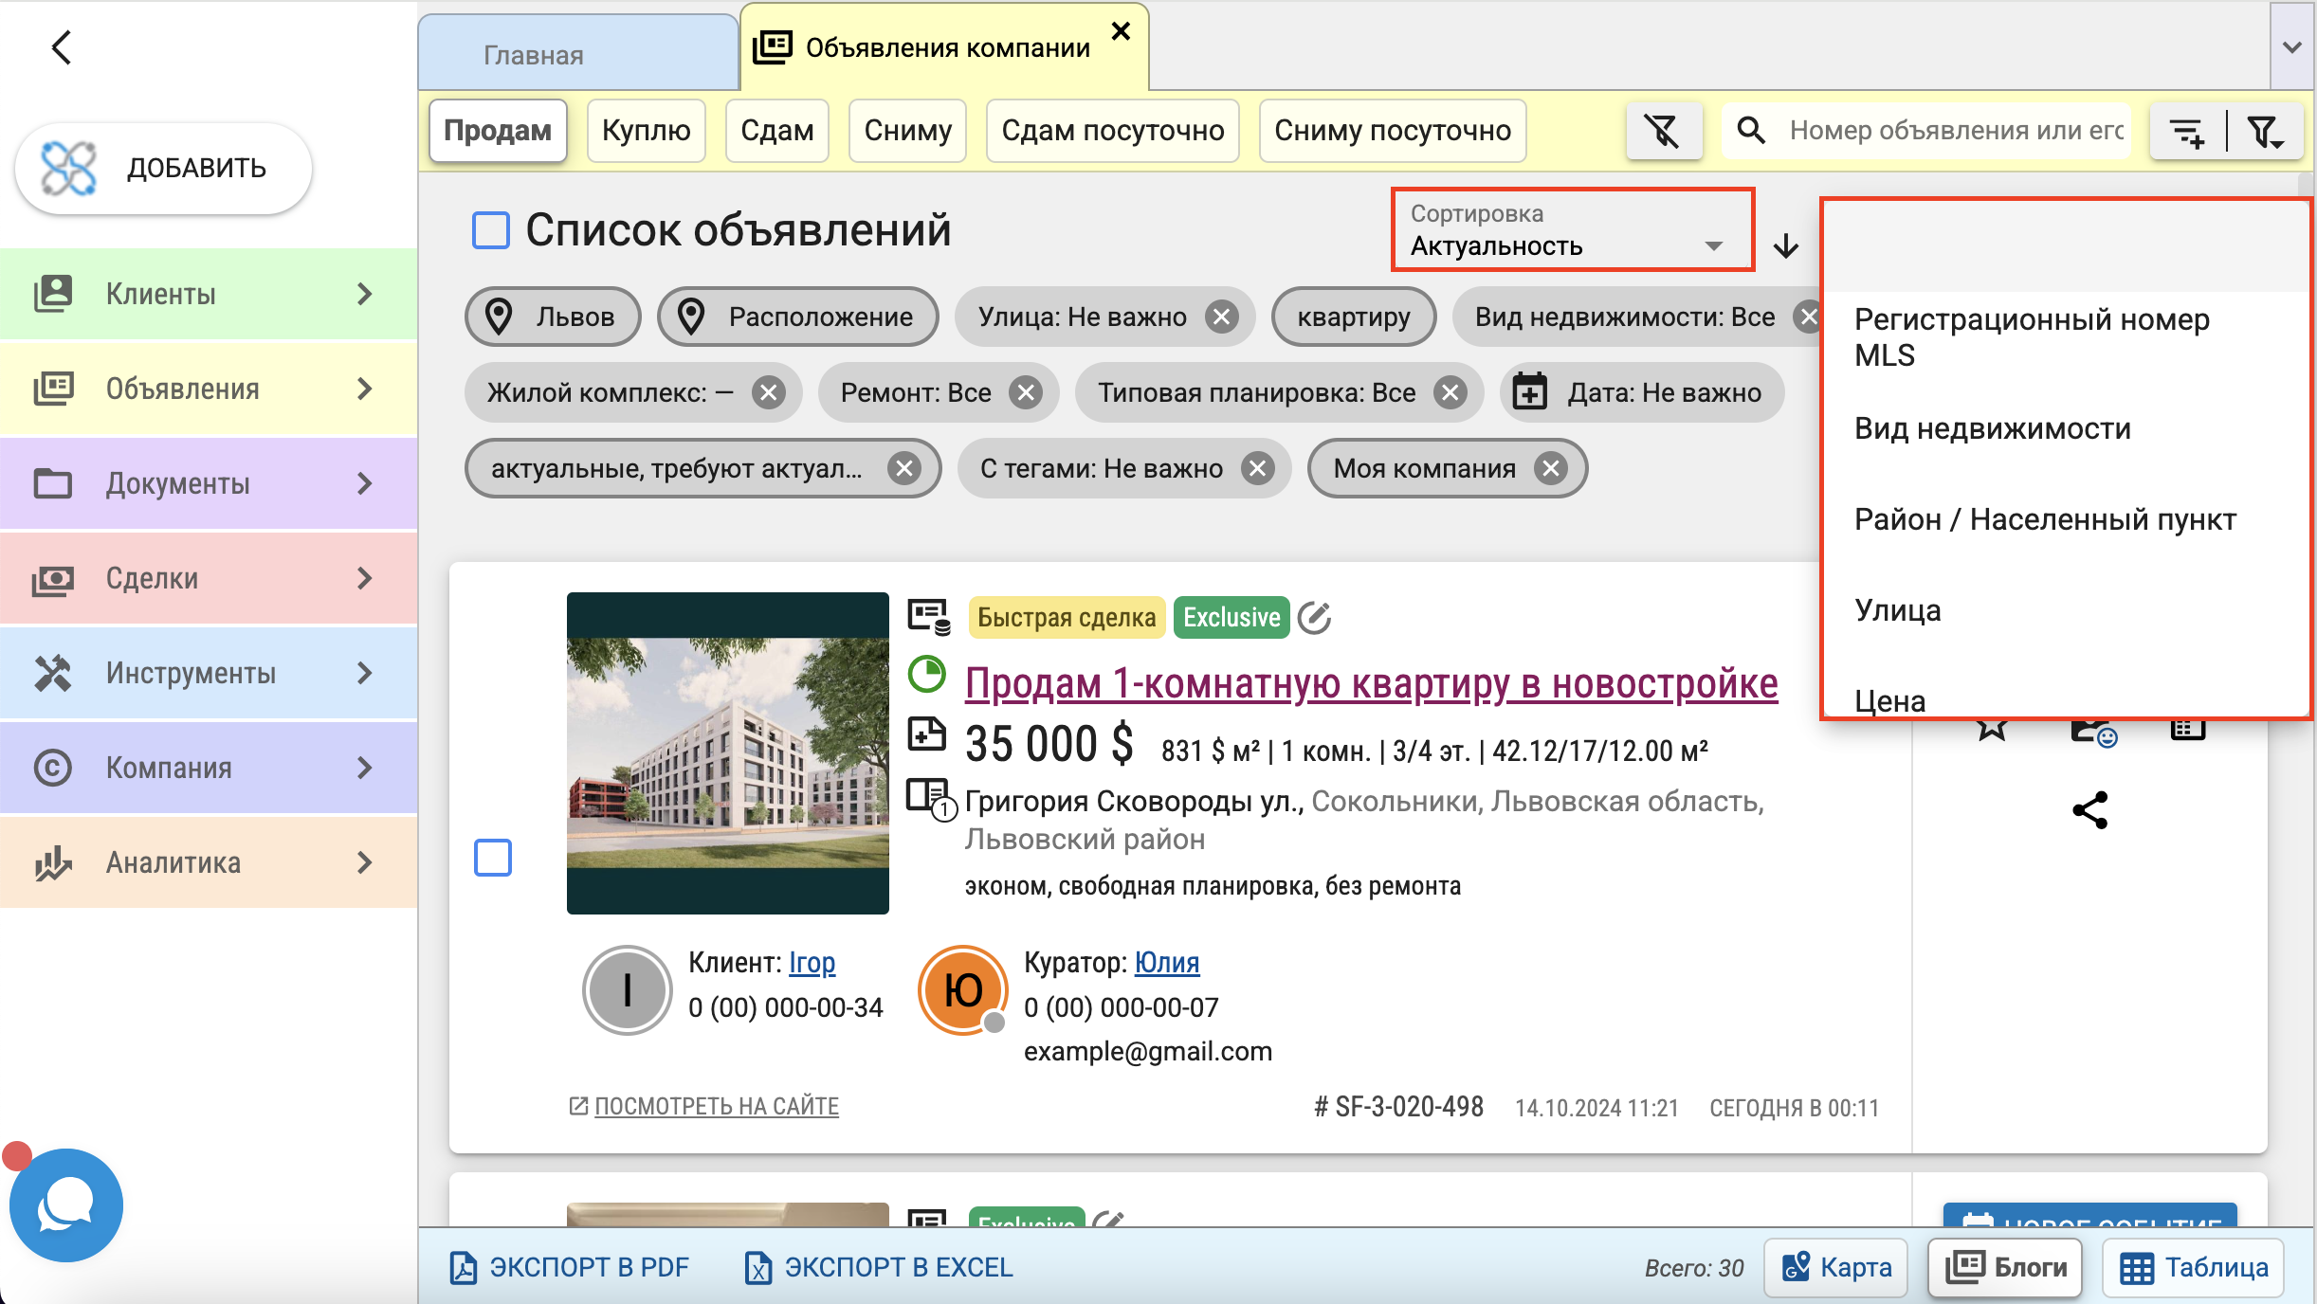Viewport: 2317px width, 1304px height.
Task: Choose Регистрационный номер MLS sort option
Action: pos(2067,337)
